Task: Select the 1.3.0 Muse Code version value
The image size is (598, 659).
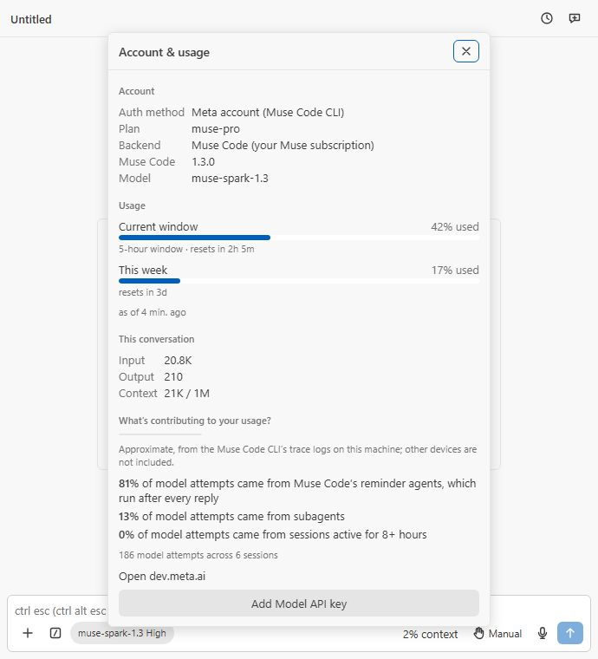Action: (x=204, y=162)
